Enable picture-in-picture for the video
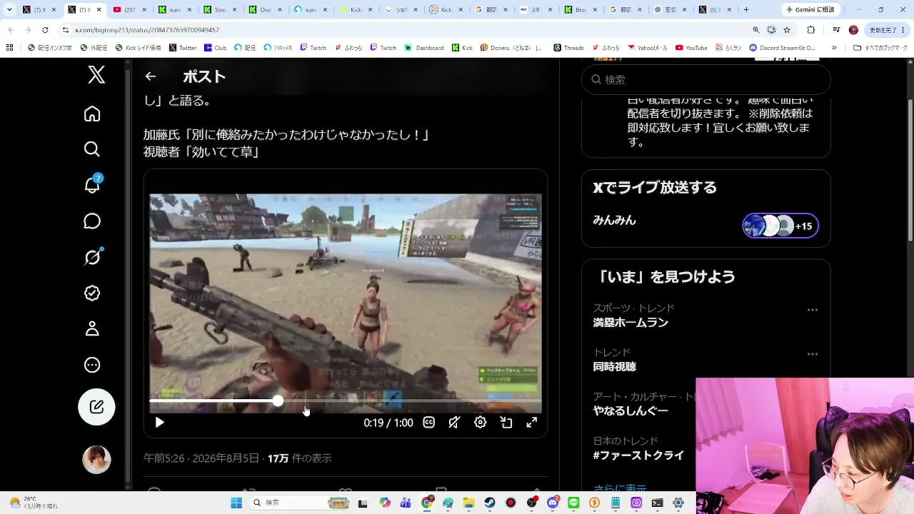 [x=506, y=423]
